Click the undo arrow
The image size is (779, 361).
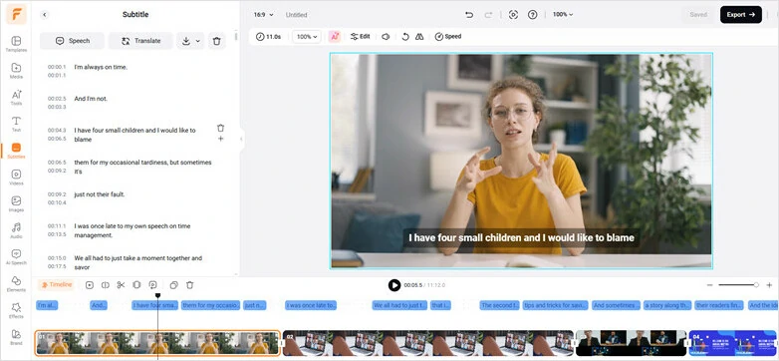click(469, 15)
